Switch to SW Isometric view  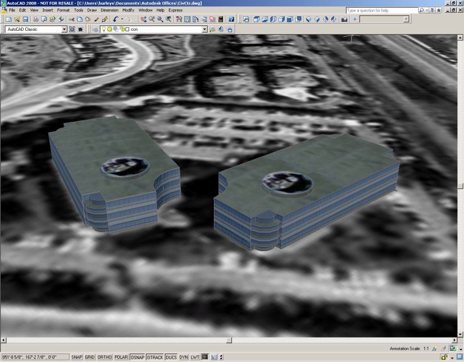coord(307,19)
